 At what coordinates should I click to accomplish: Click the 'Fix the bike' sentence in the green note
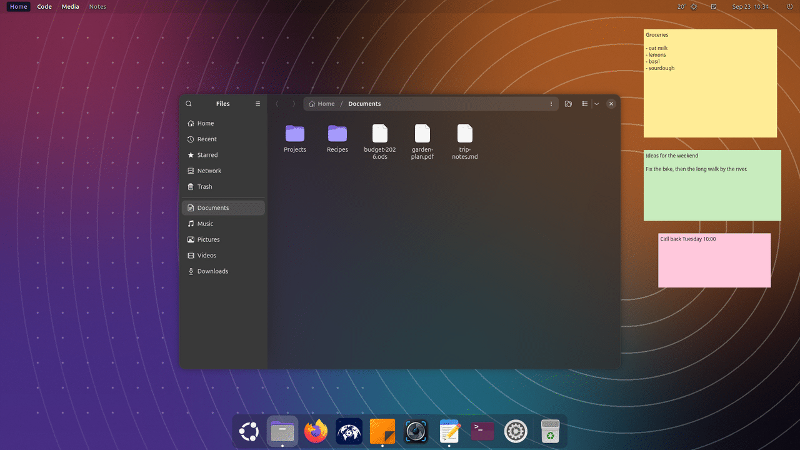pos(696,169)
